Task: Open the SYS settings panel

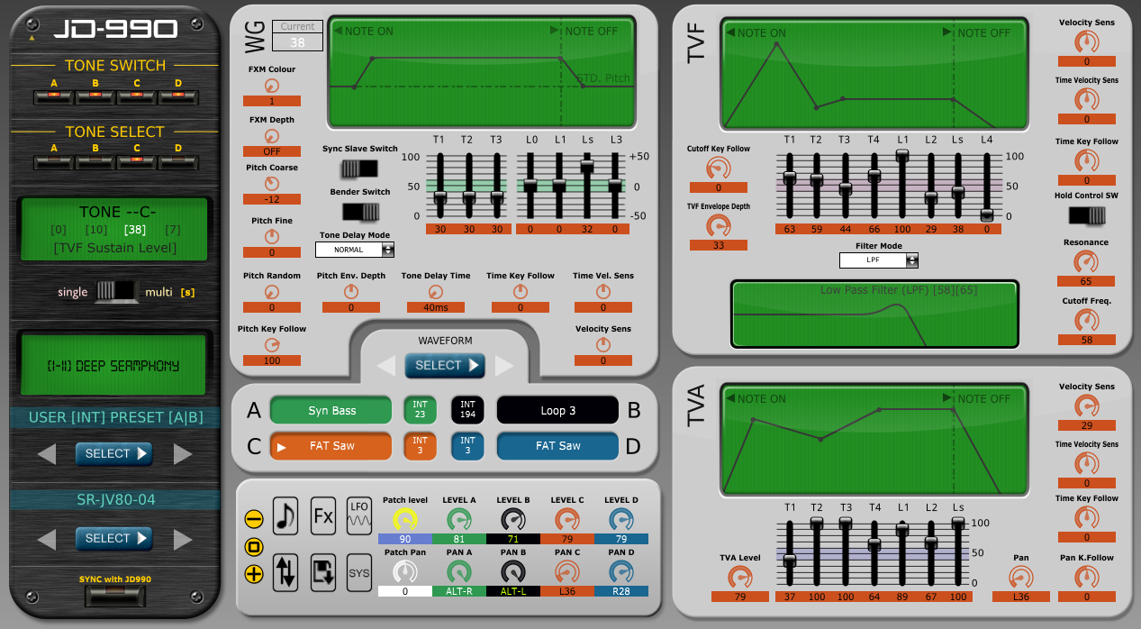Action: point(358,572)
